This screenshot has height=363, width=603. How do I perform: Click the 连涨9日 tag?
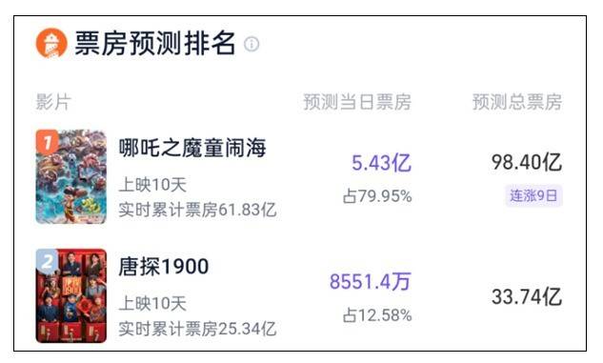click(x=533, y=195)
